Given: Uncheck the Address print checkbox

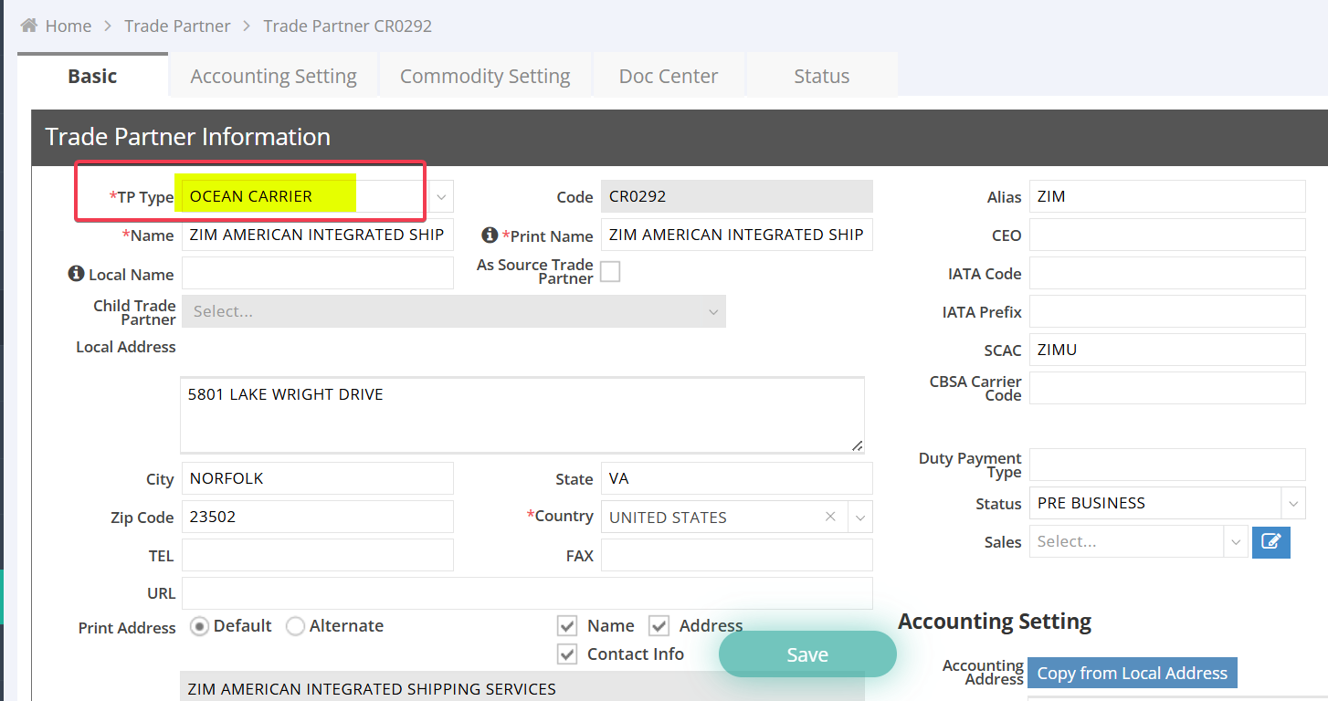Looking at the screenshot, I should tap(659, 625).
